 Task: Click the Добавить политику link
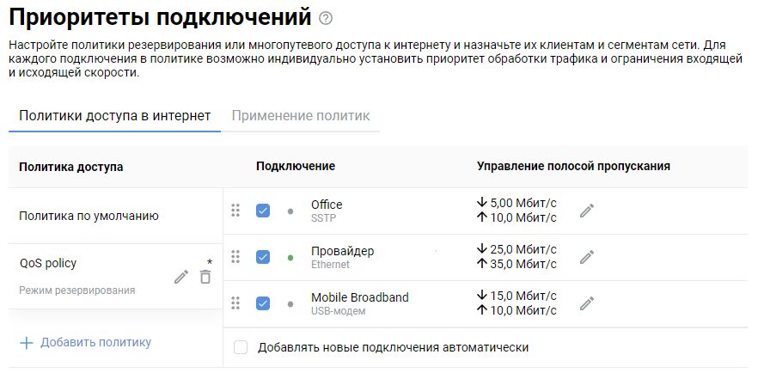pyautogui.click(x=95, y=343)
